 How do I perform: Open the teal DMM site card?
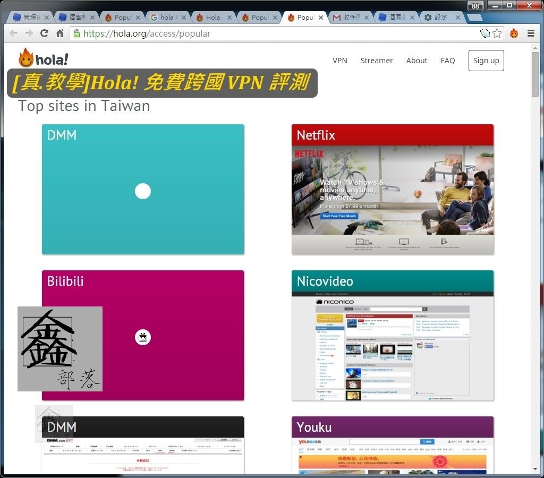coord(143,190)
